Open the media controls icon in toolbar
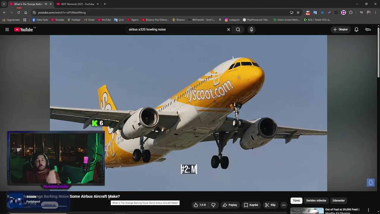Image resolution: width=380 pixels, height=214 pixels. pyautogui.click(x=361, y=12)
